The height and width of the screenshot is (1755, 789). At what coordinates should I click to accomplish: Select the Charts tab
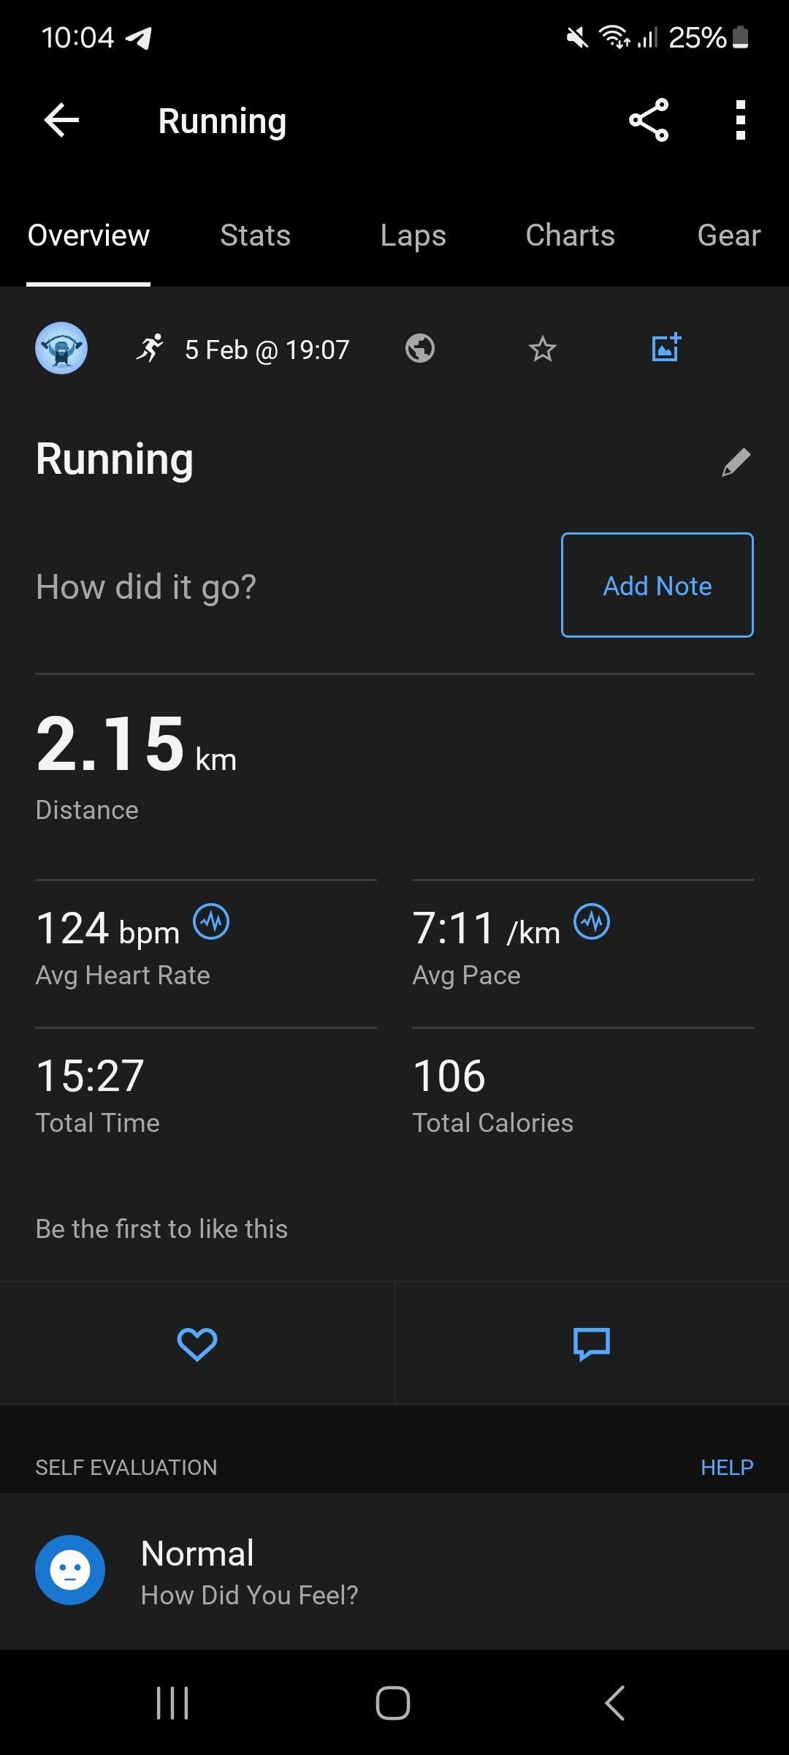[570, 235]
